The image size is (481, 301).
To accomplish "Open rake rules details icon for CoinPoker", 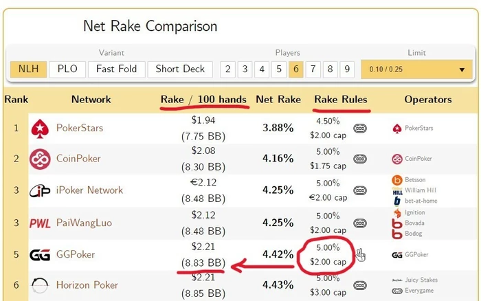I will point(360,159).
